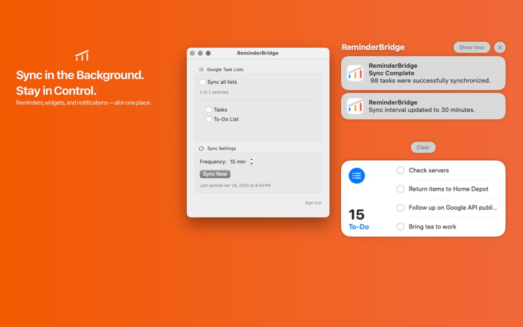Click the ReminderBridge bridge logo above headline
Viewport: 523px width, 327px height.
[x=82, y=56]
